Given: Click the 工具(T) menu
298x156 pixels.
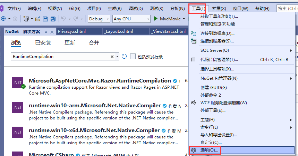Looking at the screenshot, I should pos(198,9).
